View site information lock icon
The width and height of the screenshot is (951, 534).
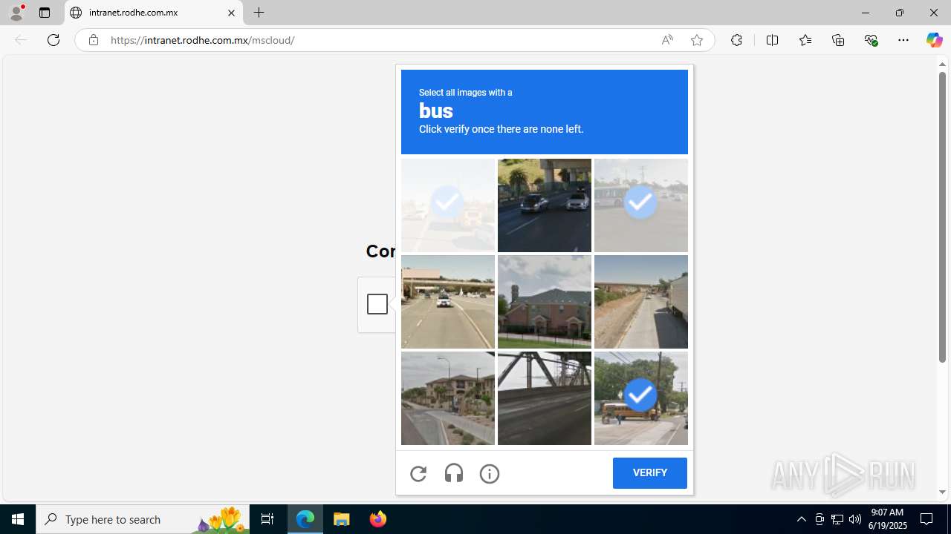click(93, 40)
